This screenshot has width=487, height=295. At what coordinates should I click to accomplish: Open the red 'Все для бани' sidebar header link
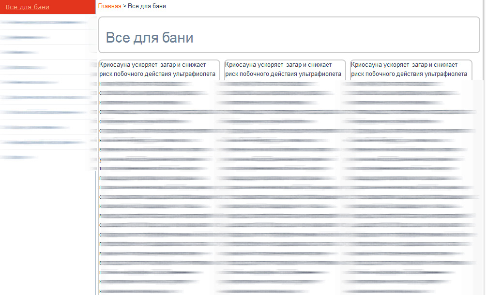click(27, 7)
